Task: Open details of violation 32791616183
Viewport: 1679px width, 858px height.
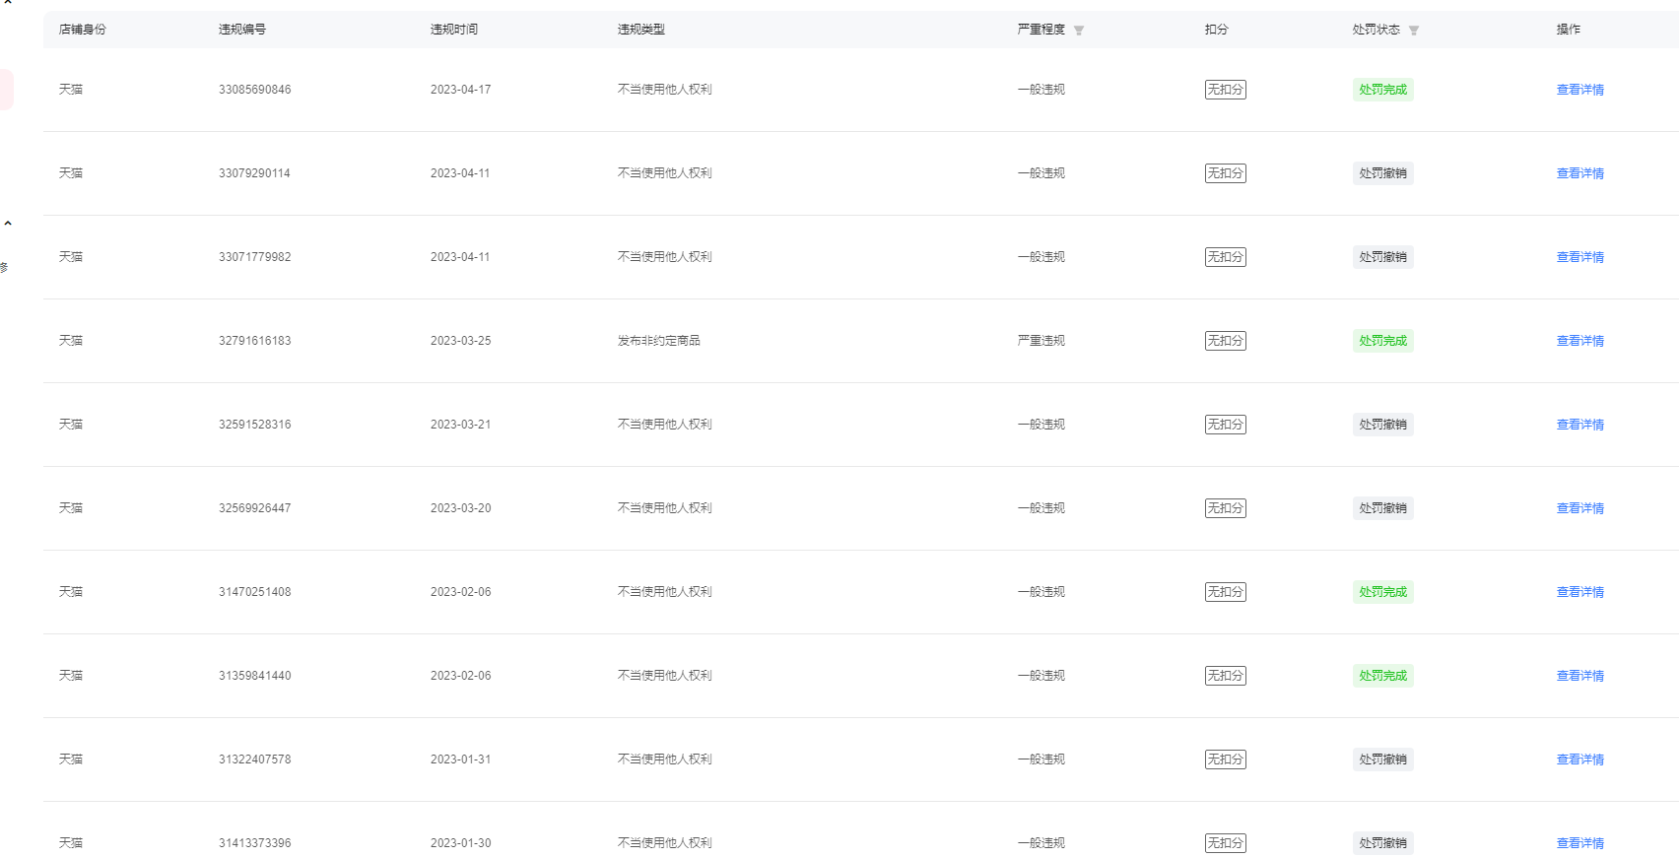Action: click(x=1579, y=341)
